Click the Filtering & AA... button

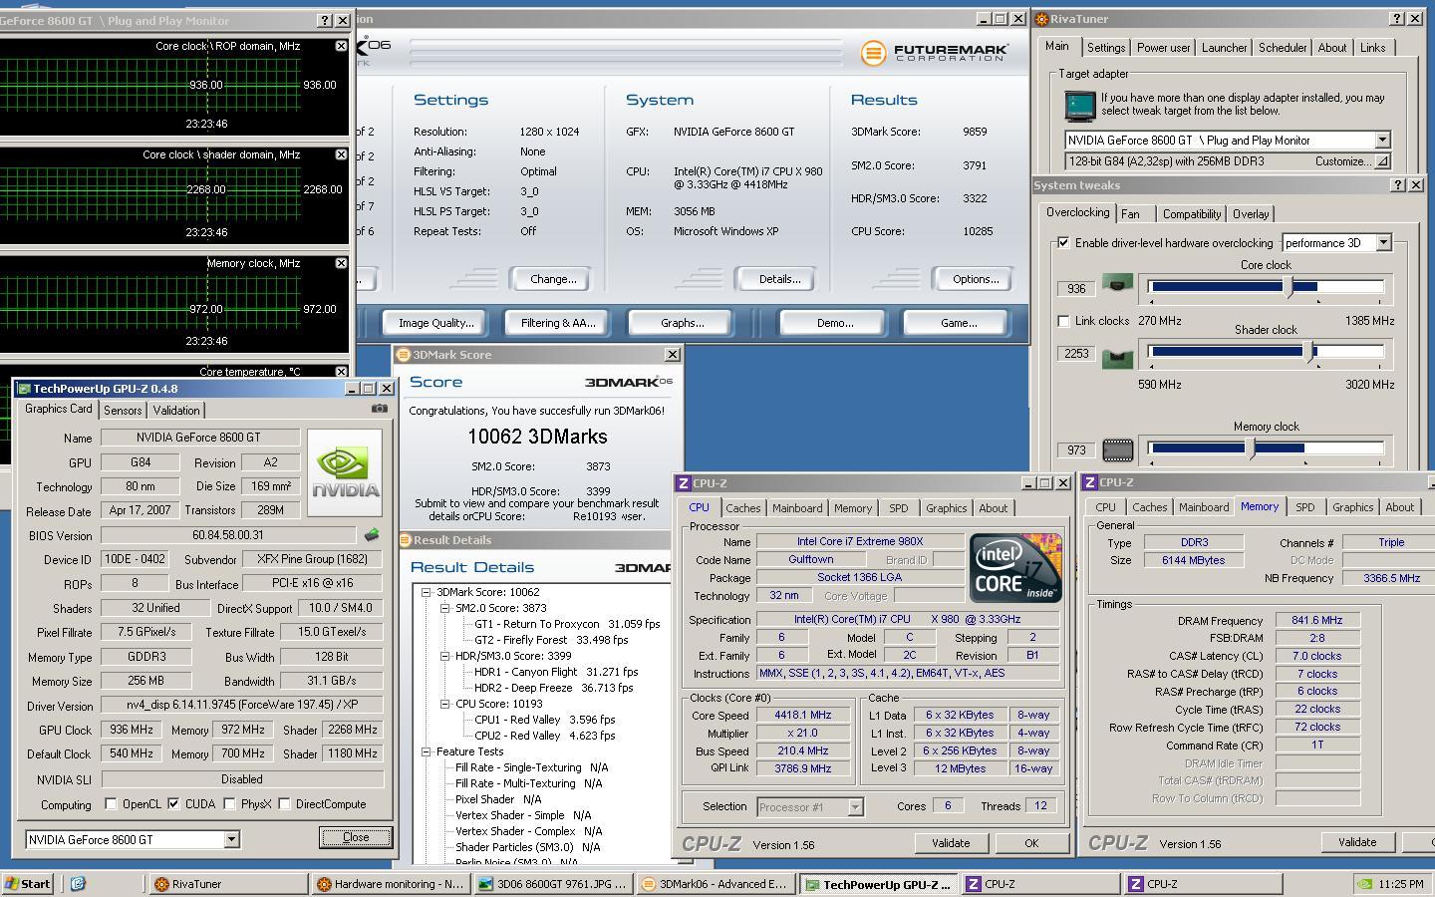(558, 323)
